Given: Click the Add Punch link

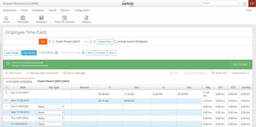Looking at the screenshot, I should coord(13,73).
